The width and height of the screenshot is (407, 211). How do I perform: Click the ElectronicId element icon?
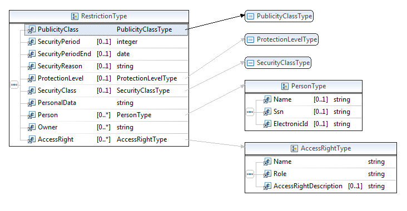tap(267, 124)
